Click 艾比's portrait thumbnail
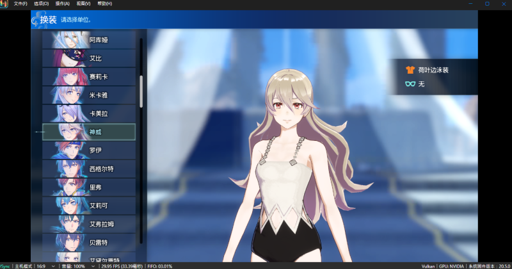This screenshot has height=269, width=512. point(69,58)
